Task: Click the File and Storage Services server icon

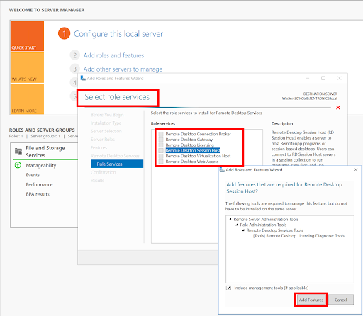Action: [18, 151]
